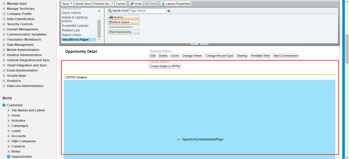This screenshot has height=159, width=349.
Task: Expand Tab Names and Labels node
Action: point(8,110)
